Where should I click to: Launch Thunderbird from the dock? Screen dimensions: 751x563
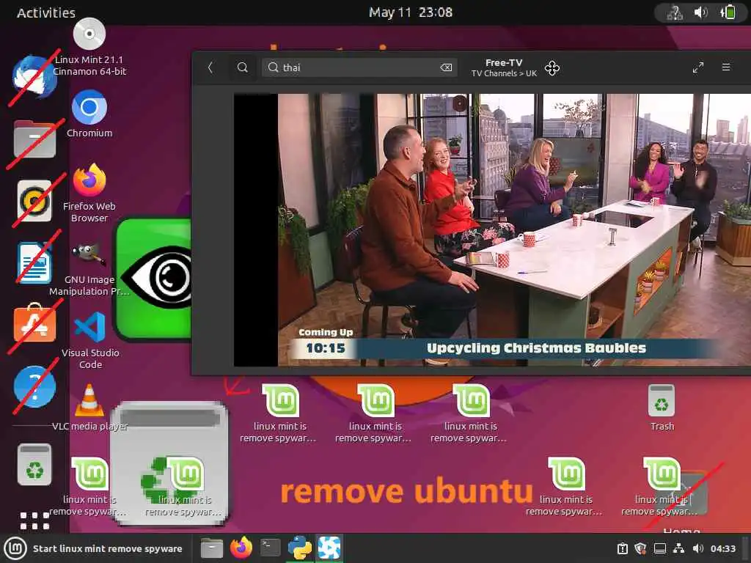pyautogui.click(x=34, y=76)
